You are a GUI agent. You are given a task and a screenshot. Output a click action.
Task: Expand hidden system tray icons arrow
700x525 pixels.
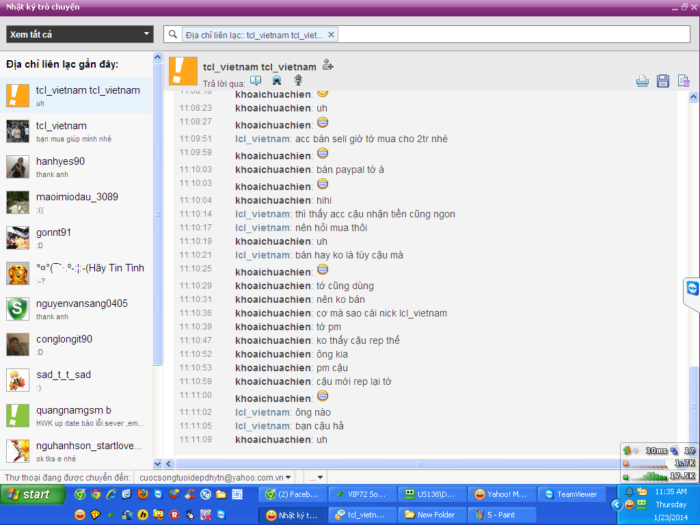coord(617,505)
